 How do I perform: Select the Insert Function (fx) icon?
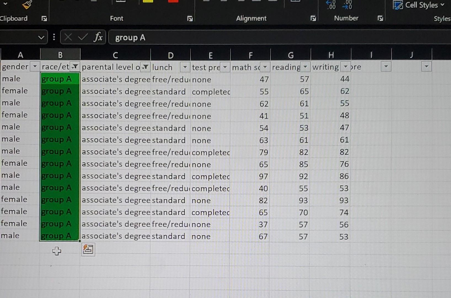[98, 37]
